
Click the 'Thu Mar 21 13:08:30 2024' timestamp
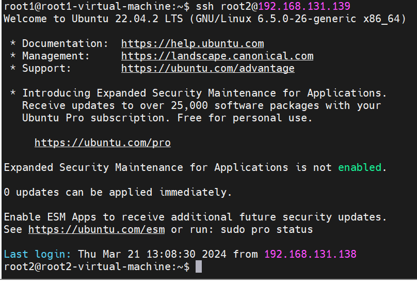click(152, 254)
